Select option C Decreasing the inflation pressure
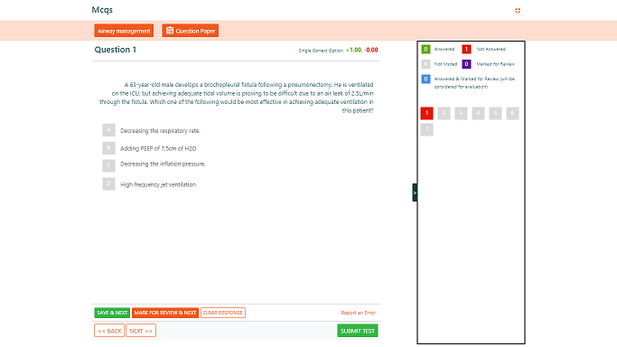617x347 pixels. tap(109, 165)
